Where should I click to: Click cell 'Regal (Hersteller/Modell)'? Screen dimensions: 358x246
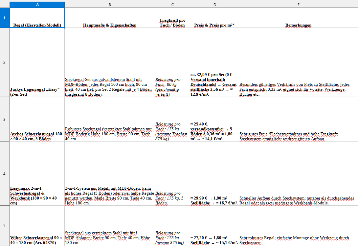[37, 18]
